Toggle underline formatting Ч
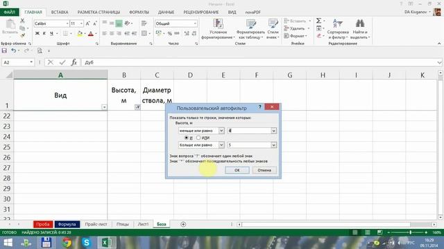This screenshot has width=444, height=249. pos(51,34)
